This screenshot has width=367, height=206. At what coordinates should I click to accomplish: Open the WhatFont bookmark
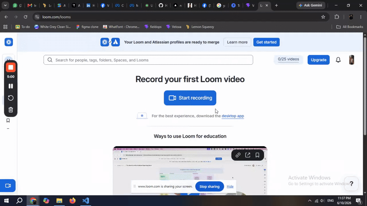[121, 27]
